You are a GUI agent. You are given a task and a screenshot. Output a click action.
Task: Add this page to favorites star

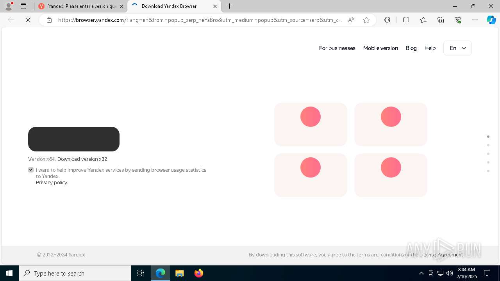(366, 20)
